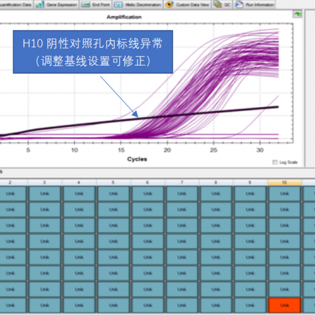Screen dimensions: 315x315
Task: Select plate column header 10
Action: click(285, 182)
